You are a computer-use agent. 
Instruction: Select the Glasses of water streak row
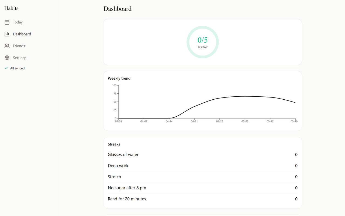click(x=203, y=155)
